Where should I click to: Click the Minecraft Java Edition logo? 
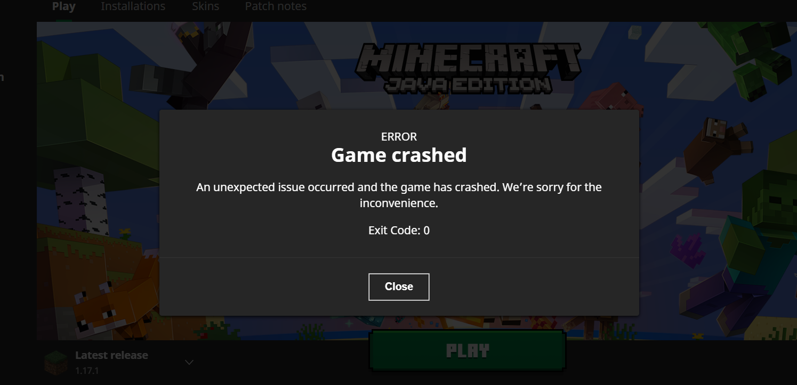(468, 68)
